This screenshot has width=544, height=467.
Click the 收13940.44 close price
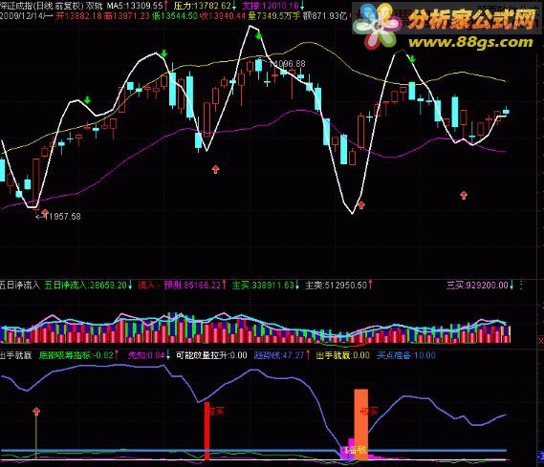(223, 16)
